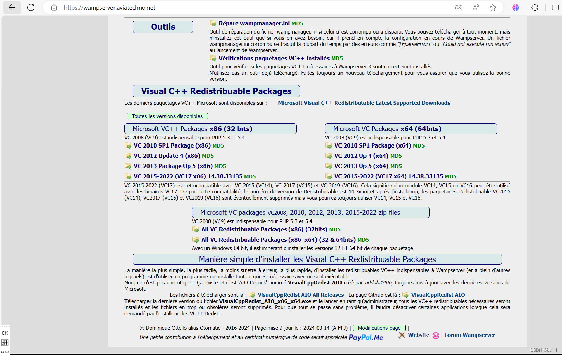Click the Wampserver logo icon
562x355 pixels.
pos(436,335)
